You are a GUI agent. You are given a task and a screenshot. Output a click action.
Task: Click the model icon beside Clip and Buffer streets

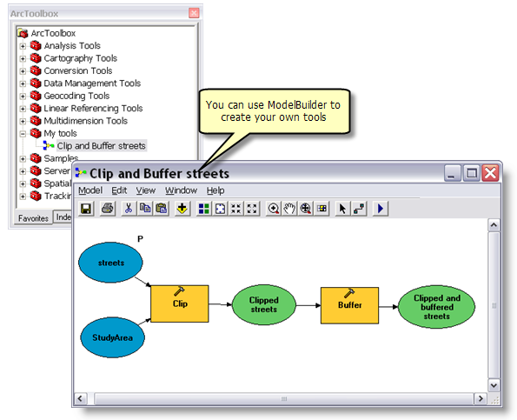point(49,145)
